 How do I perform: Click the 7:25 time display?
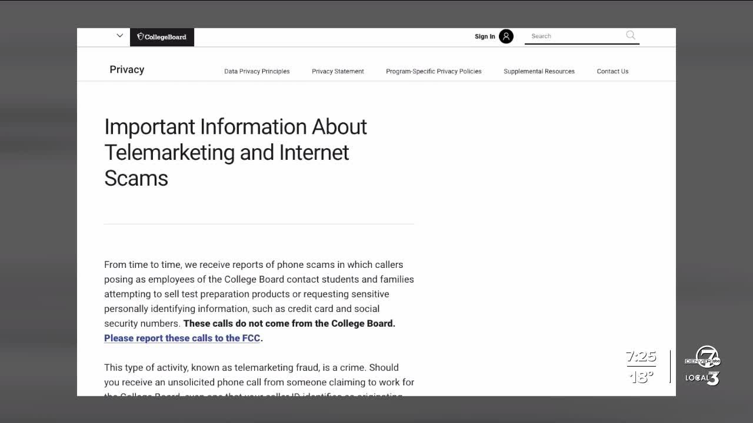coord(641,356)
